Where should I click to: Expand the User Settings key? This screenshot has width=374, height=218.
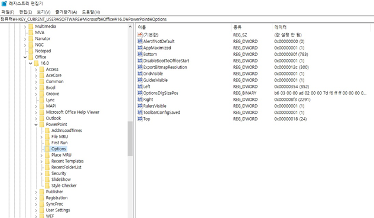tap(36, 210)
